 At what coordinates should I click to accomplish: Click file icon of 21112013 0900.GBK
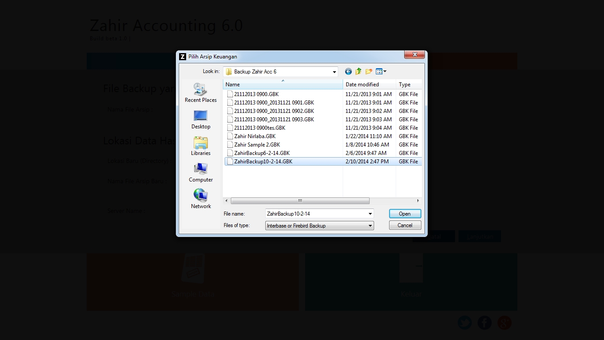click(229, 94)
